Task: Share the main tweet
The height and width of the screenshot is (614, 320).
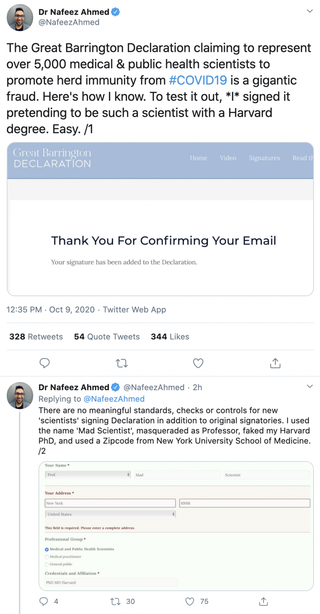Action: coord(275,363)
